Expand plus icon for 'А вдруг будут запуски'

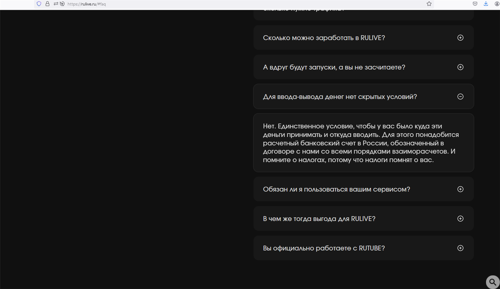point(460,67)
